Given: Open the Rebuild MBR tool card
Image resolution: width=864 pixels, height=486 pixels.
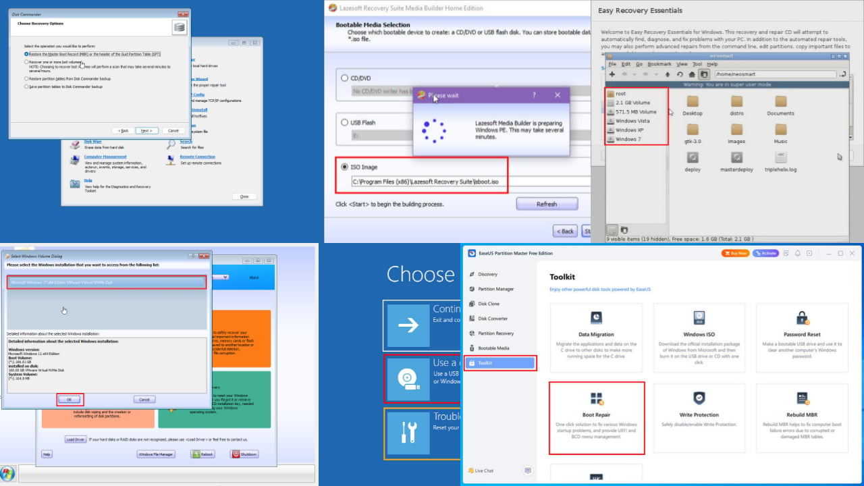Looking at the screenshot, I should tap(803, 418).
